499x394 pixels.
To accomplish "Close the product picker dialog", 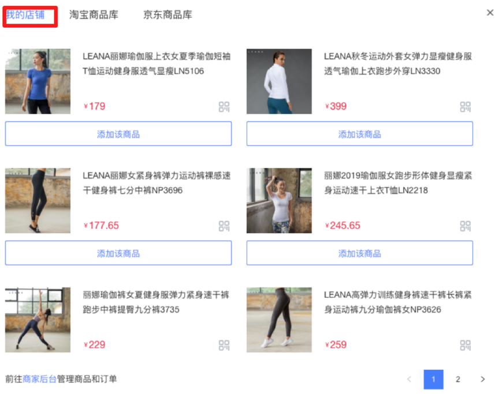I will (490, 13).
